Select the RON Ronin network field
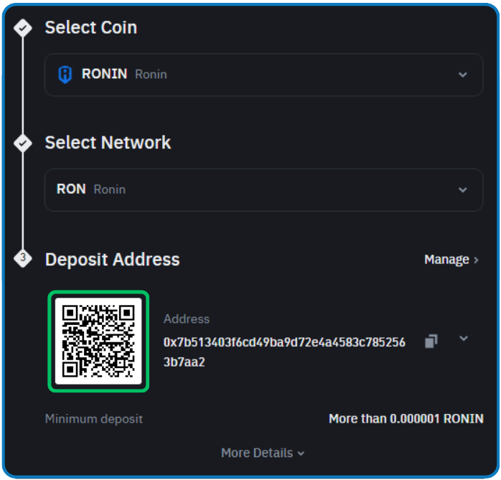Viewport: 501px width, 480px height. pos(263,189)
